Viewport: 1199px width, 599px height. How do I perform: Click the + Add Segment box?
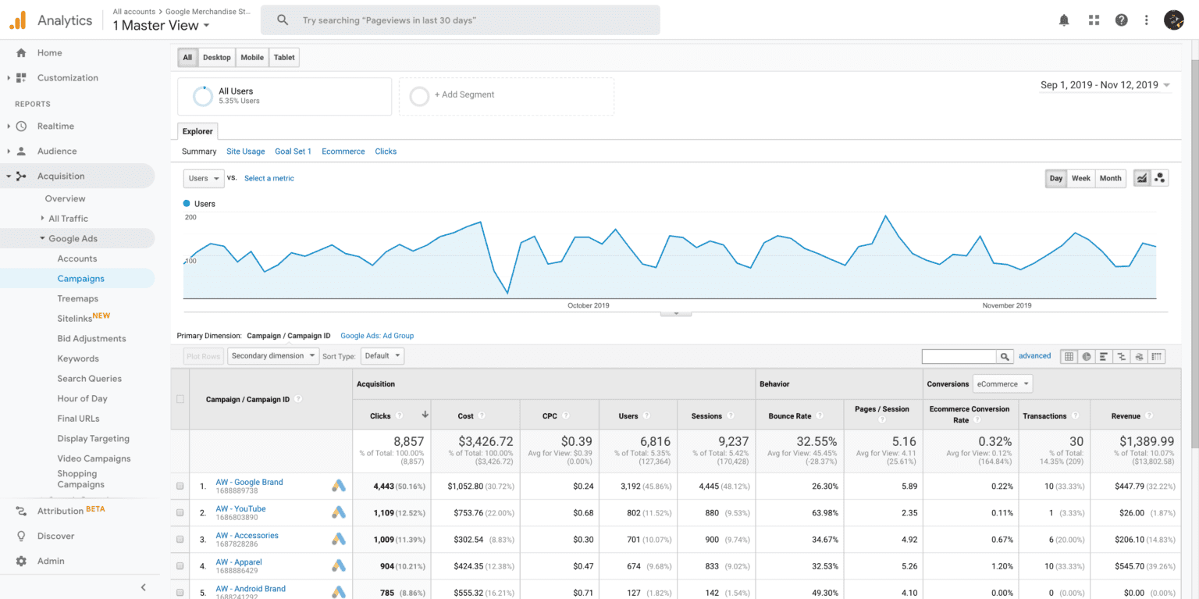click(x=507, y=96)
